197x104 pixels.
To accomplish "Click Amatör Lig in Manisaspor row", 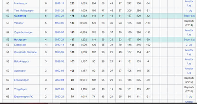I will (189, 3).
